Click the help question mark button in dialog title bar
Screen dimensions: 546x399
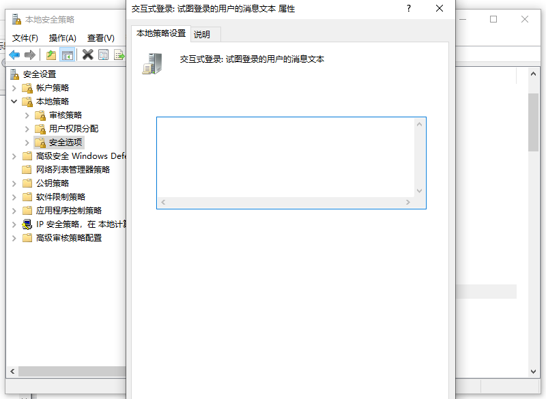[x=409, y=9]
